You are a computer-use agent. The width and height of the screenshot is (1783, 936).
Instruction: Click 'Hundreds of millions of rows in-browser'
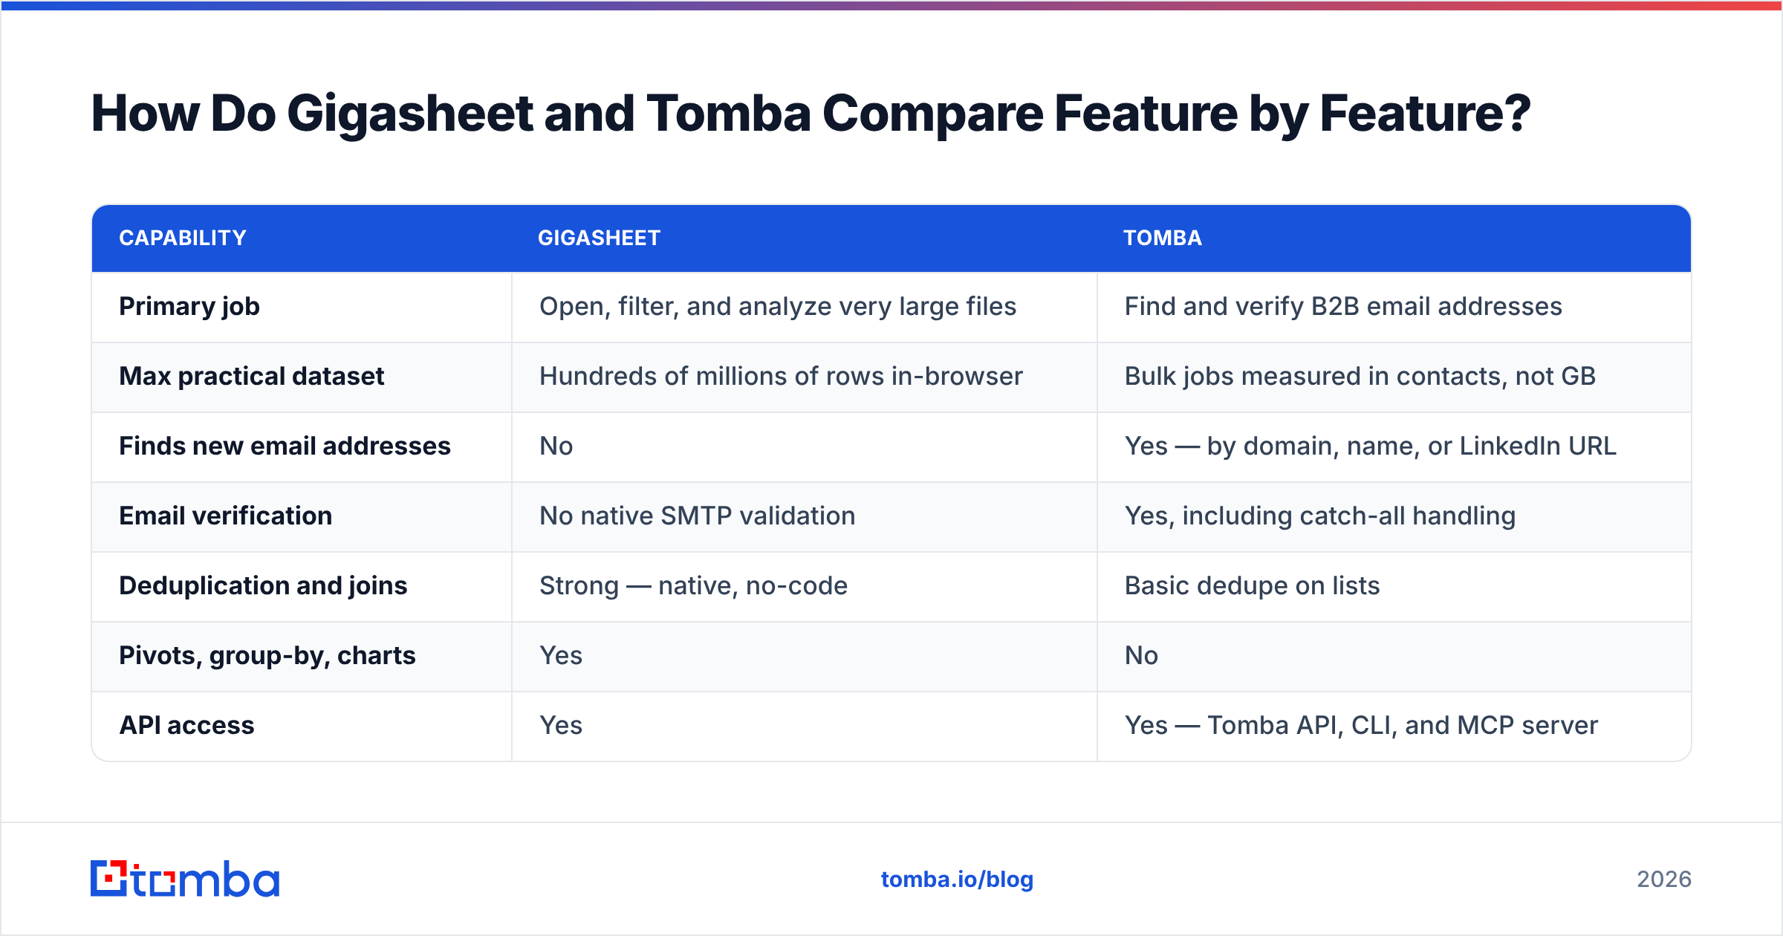(x=781, y=377)
